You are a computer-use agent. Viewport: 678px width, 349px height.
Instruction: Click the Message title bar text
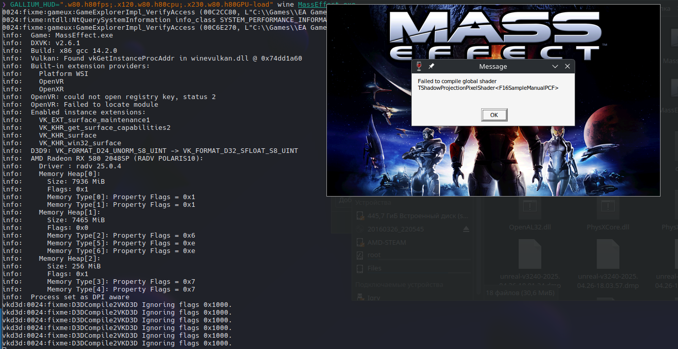tap(493, 66)
